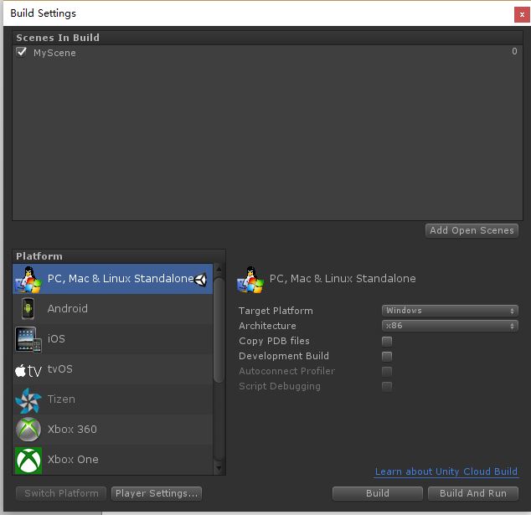Open the Target Platform dropdown
This screenshot has height=515, width=531.
coord(450,311)
